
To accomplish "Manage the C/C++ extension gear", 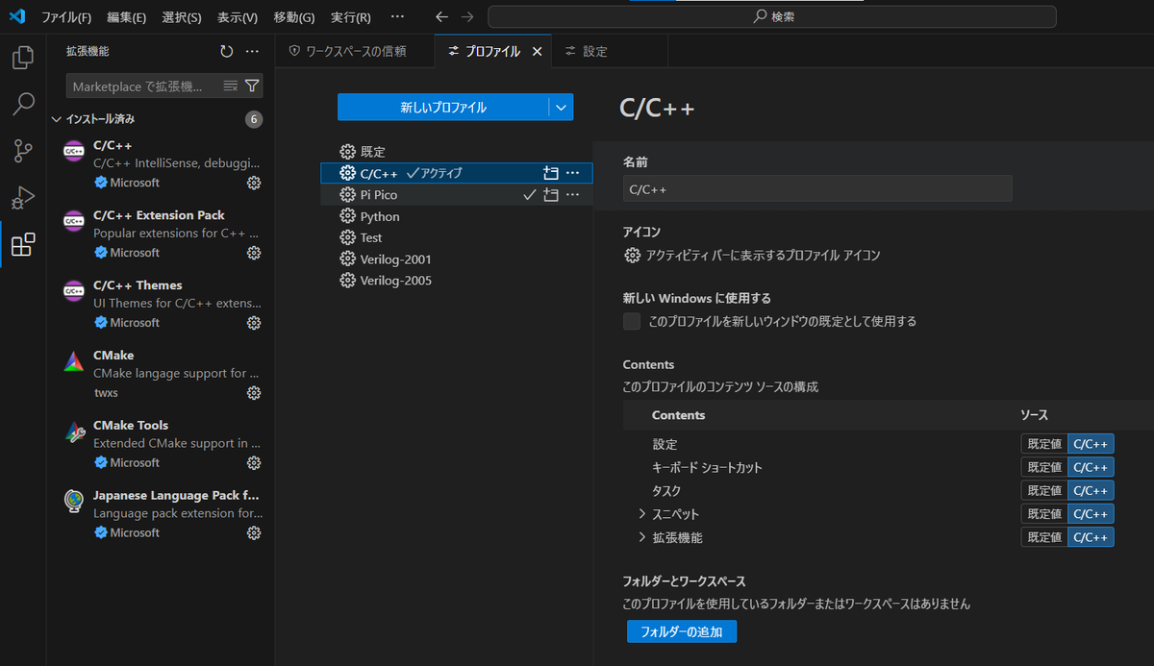I will coord(254,183).
